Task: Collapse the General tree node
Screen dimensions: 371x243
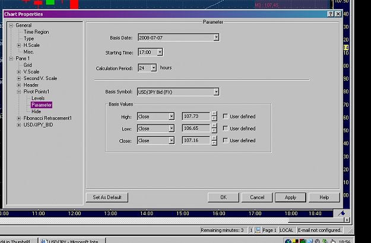Action: tap(11, 25)
